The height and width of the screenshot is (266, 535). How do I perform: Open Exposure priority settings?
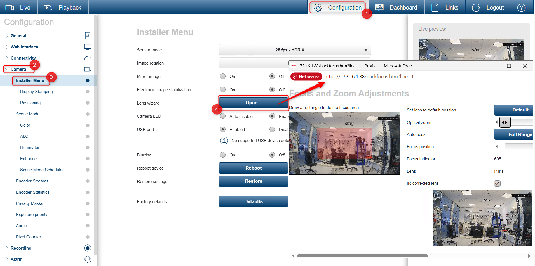click(x=32, y=215)
